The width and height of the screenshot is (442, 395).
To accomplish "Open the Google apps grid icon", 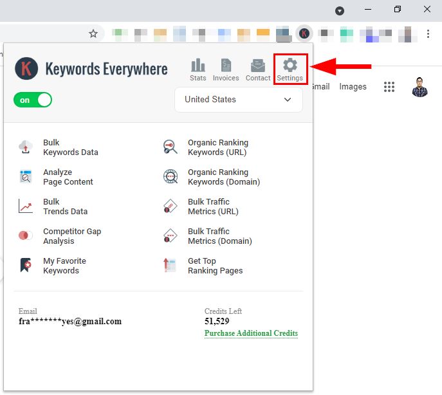I will 389,87.
